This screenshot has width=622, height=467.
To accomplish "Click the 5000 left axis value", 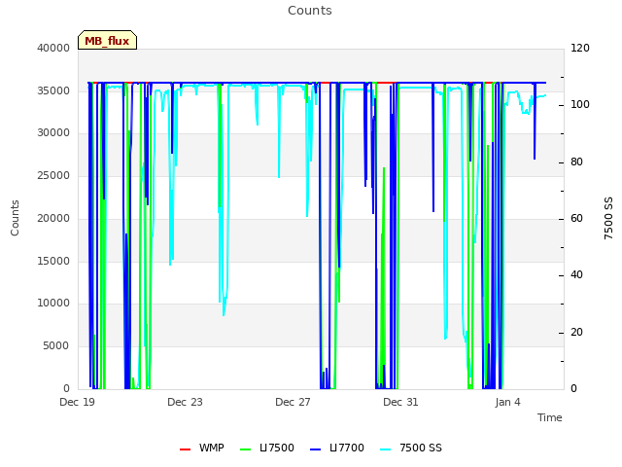I will [x=56, y=345].
